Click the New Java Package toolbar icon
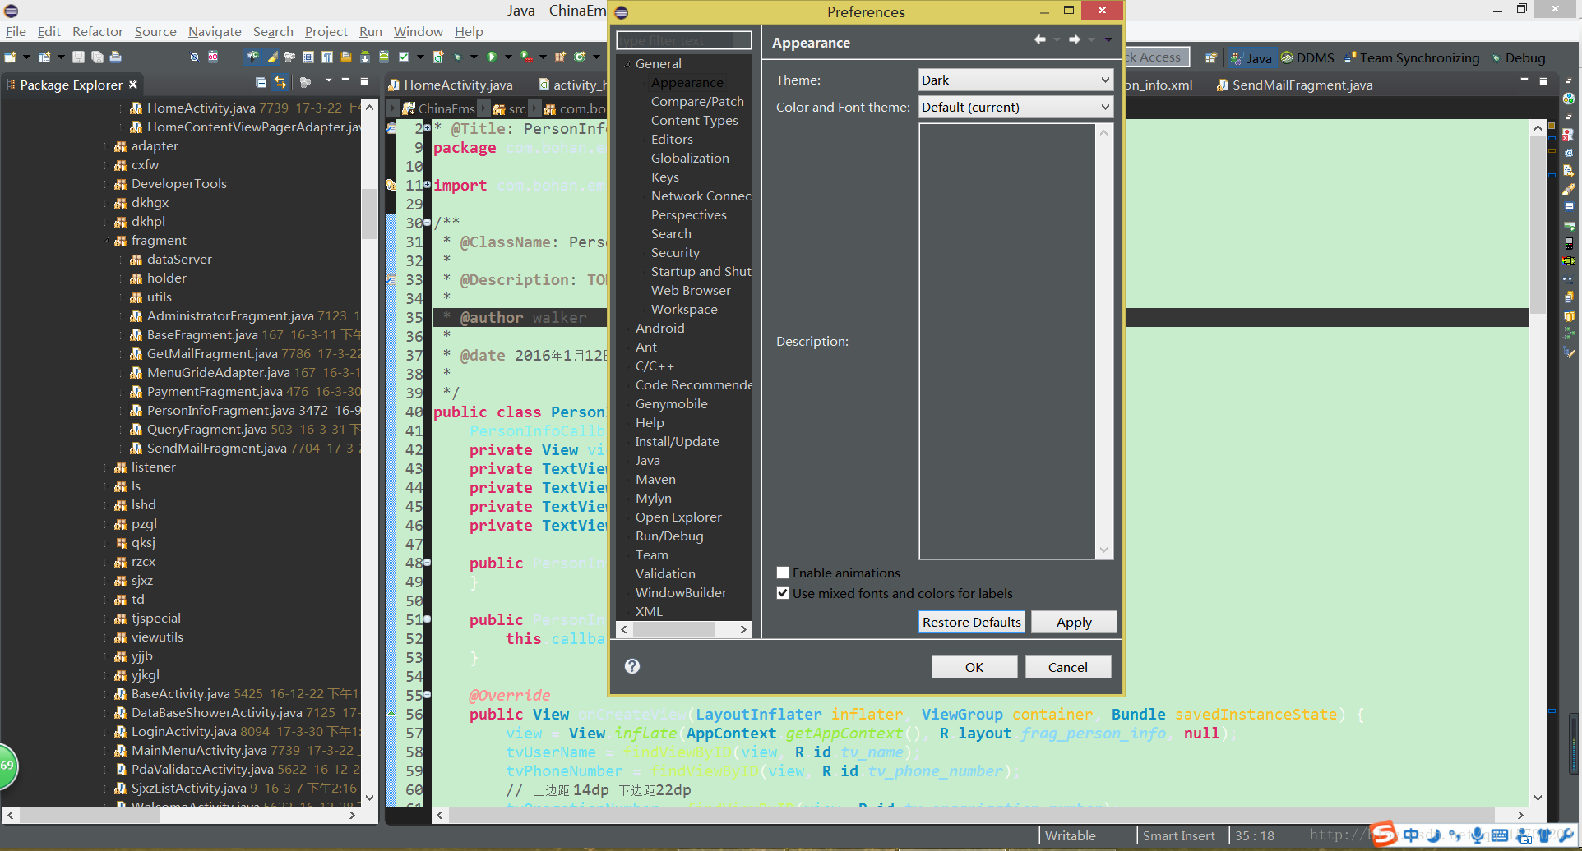1582x851 pixels. [x=560, y=57]
